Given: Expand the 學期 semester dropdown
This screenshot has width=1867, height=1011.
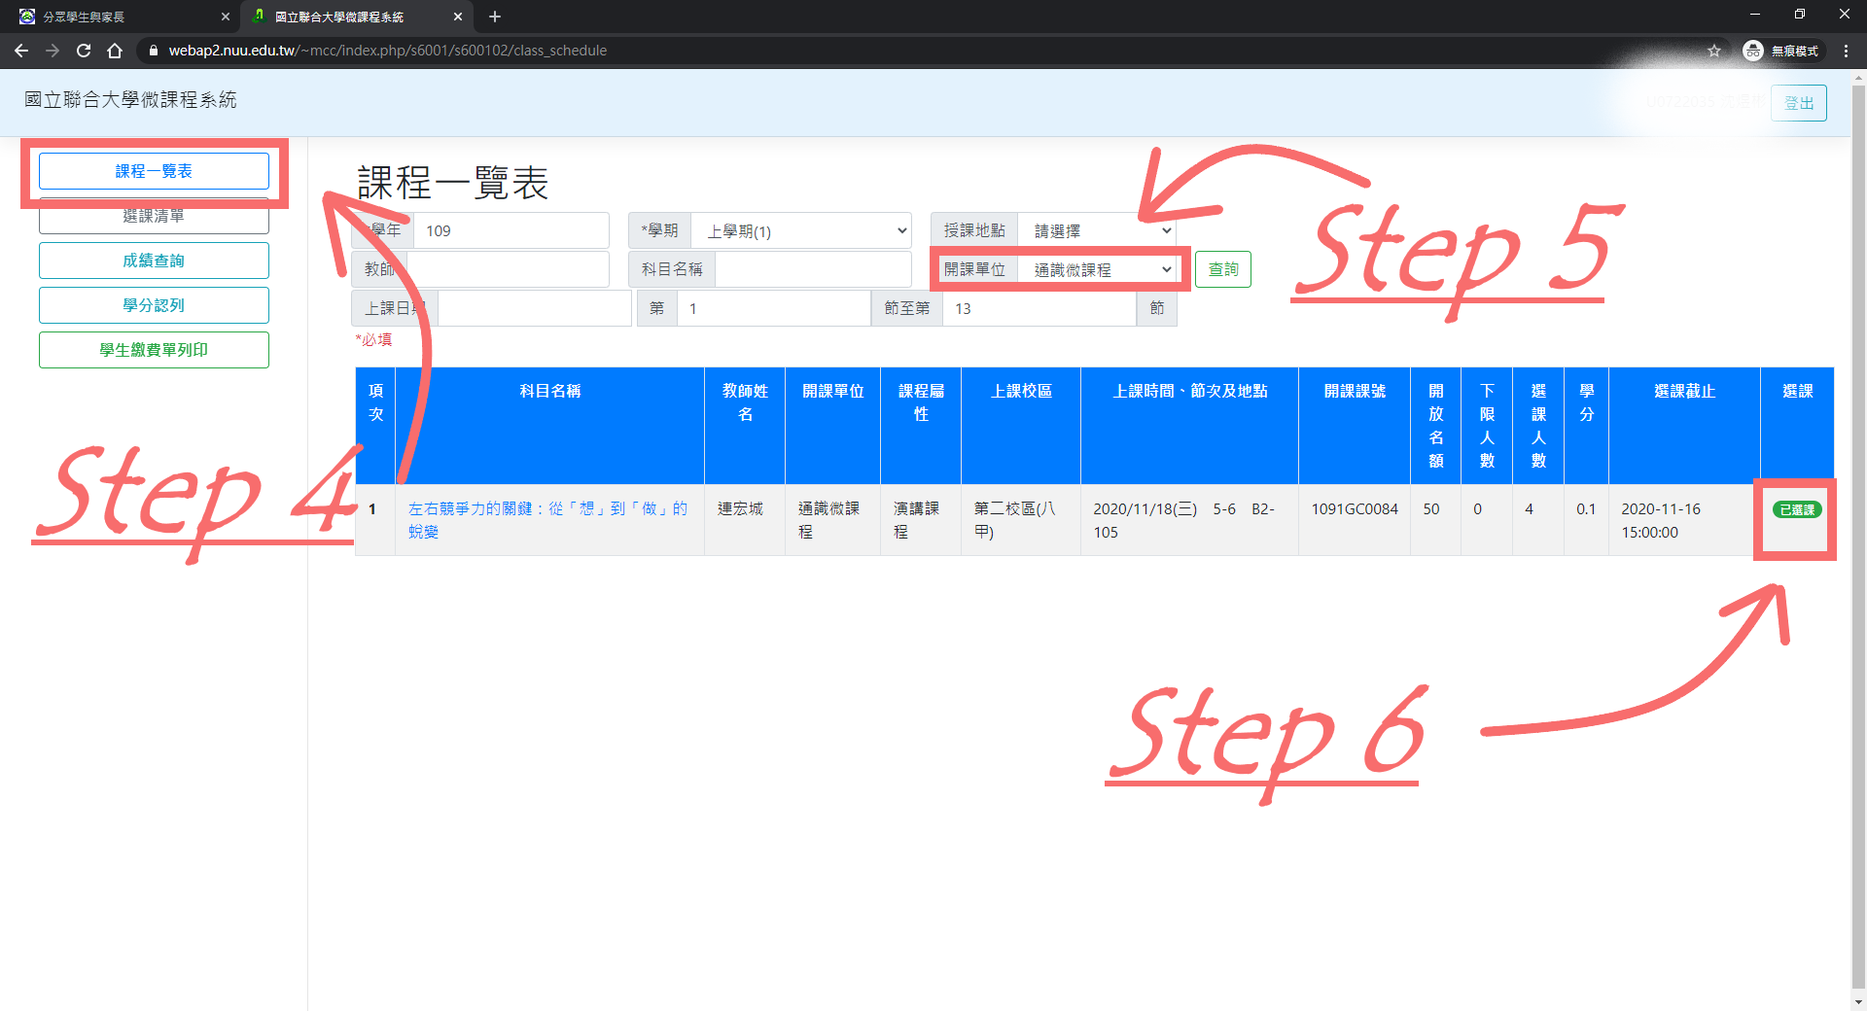Looking at the screenshot, I should 801,231.
